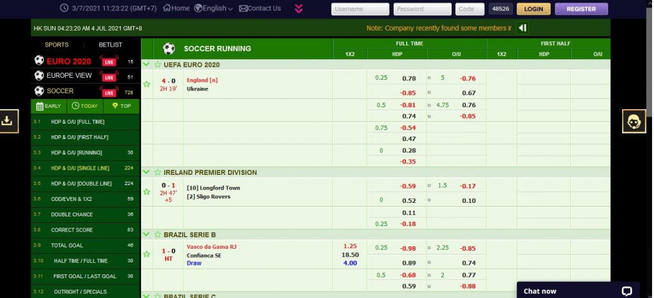Star the UEFA EURO 2020 league
Image resolution: width=654 pixels, height=298 pixels.
pyautogui.click(x=158, y=64)
